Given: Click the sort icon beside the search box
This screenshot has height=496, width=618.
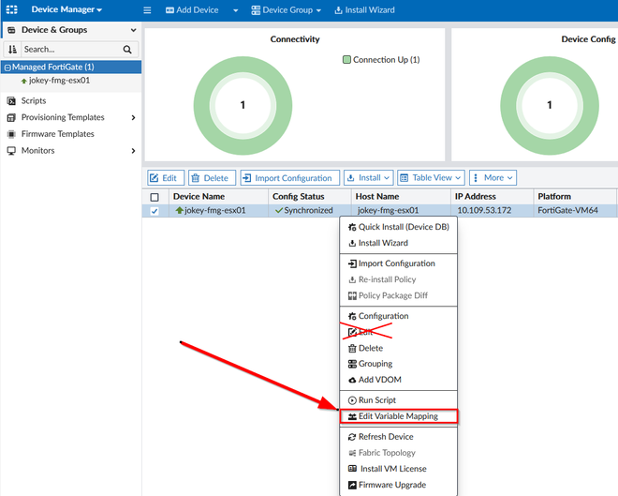Looking at the screenshot, I should pos(13,49).
